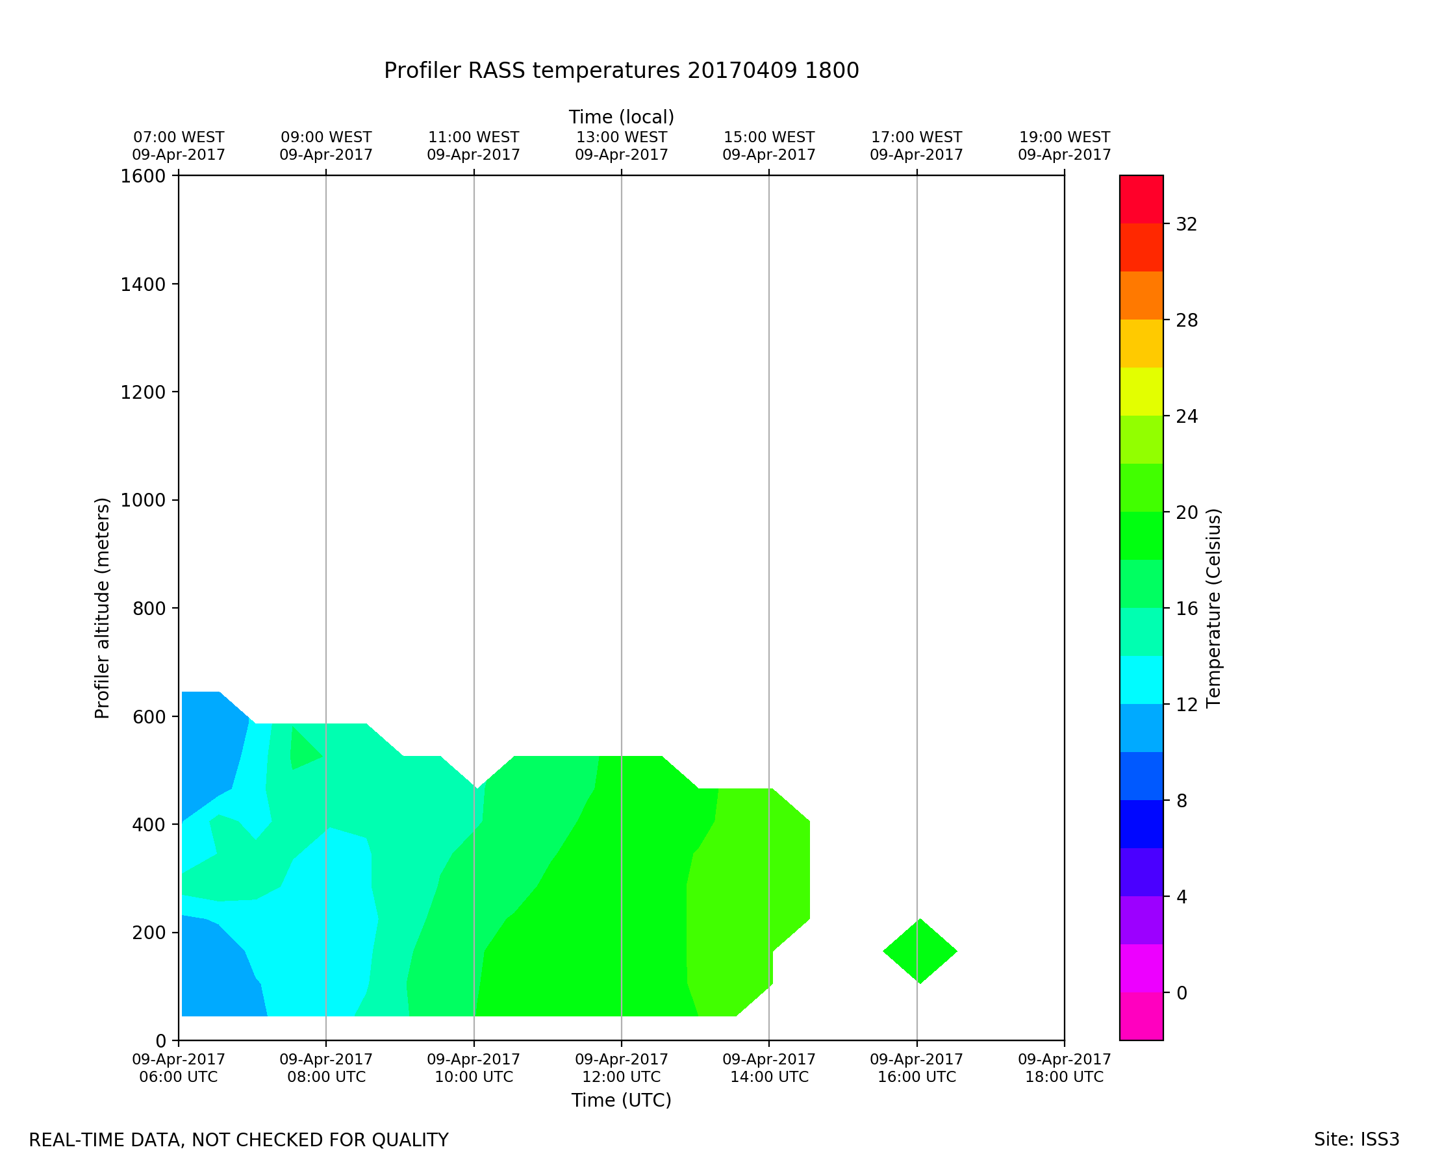
Task: Click the 'Time (UTC)' axis title
Action: tap(621, 1100)
